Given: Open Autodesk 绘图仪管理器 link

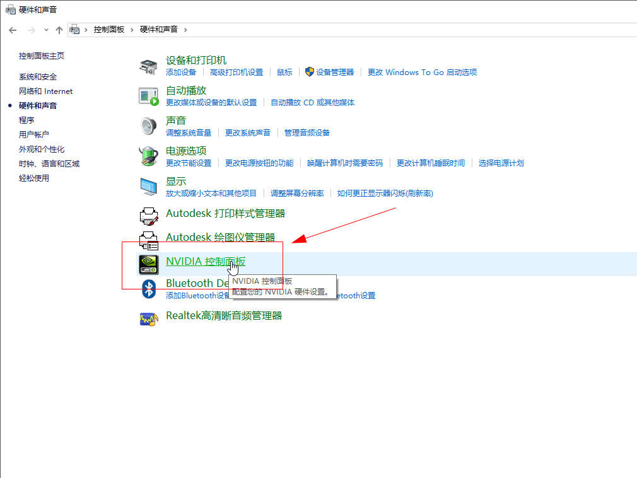Looking at the screenshot, I should click(x=221, y=237).
